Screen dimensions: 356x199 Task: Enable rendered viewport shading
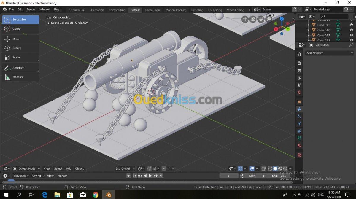pos(285,169)
